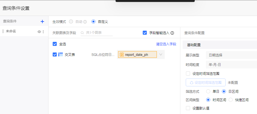Grab the drag handle beside 未命名
The image size is (257, 114).
point(3,32)
